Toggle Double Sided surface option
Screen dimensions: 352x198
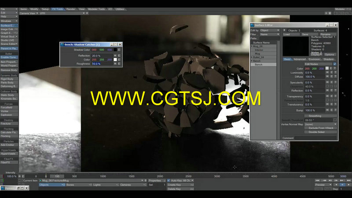pyautogui.click(x=321, y=132)
